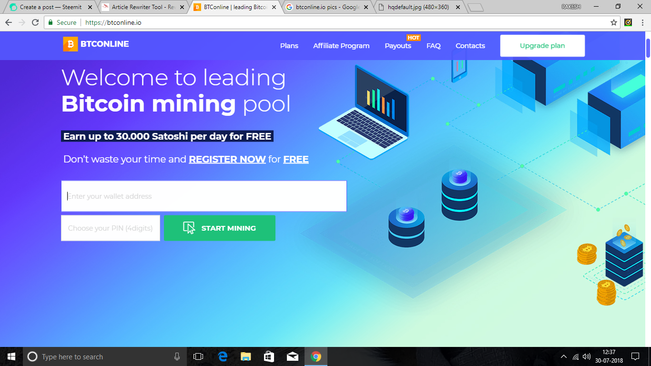The image size is (651, 366).
Task: Open the volume control in the tray
Action: point(587,356)
